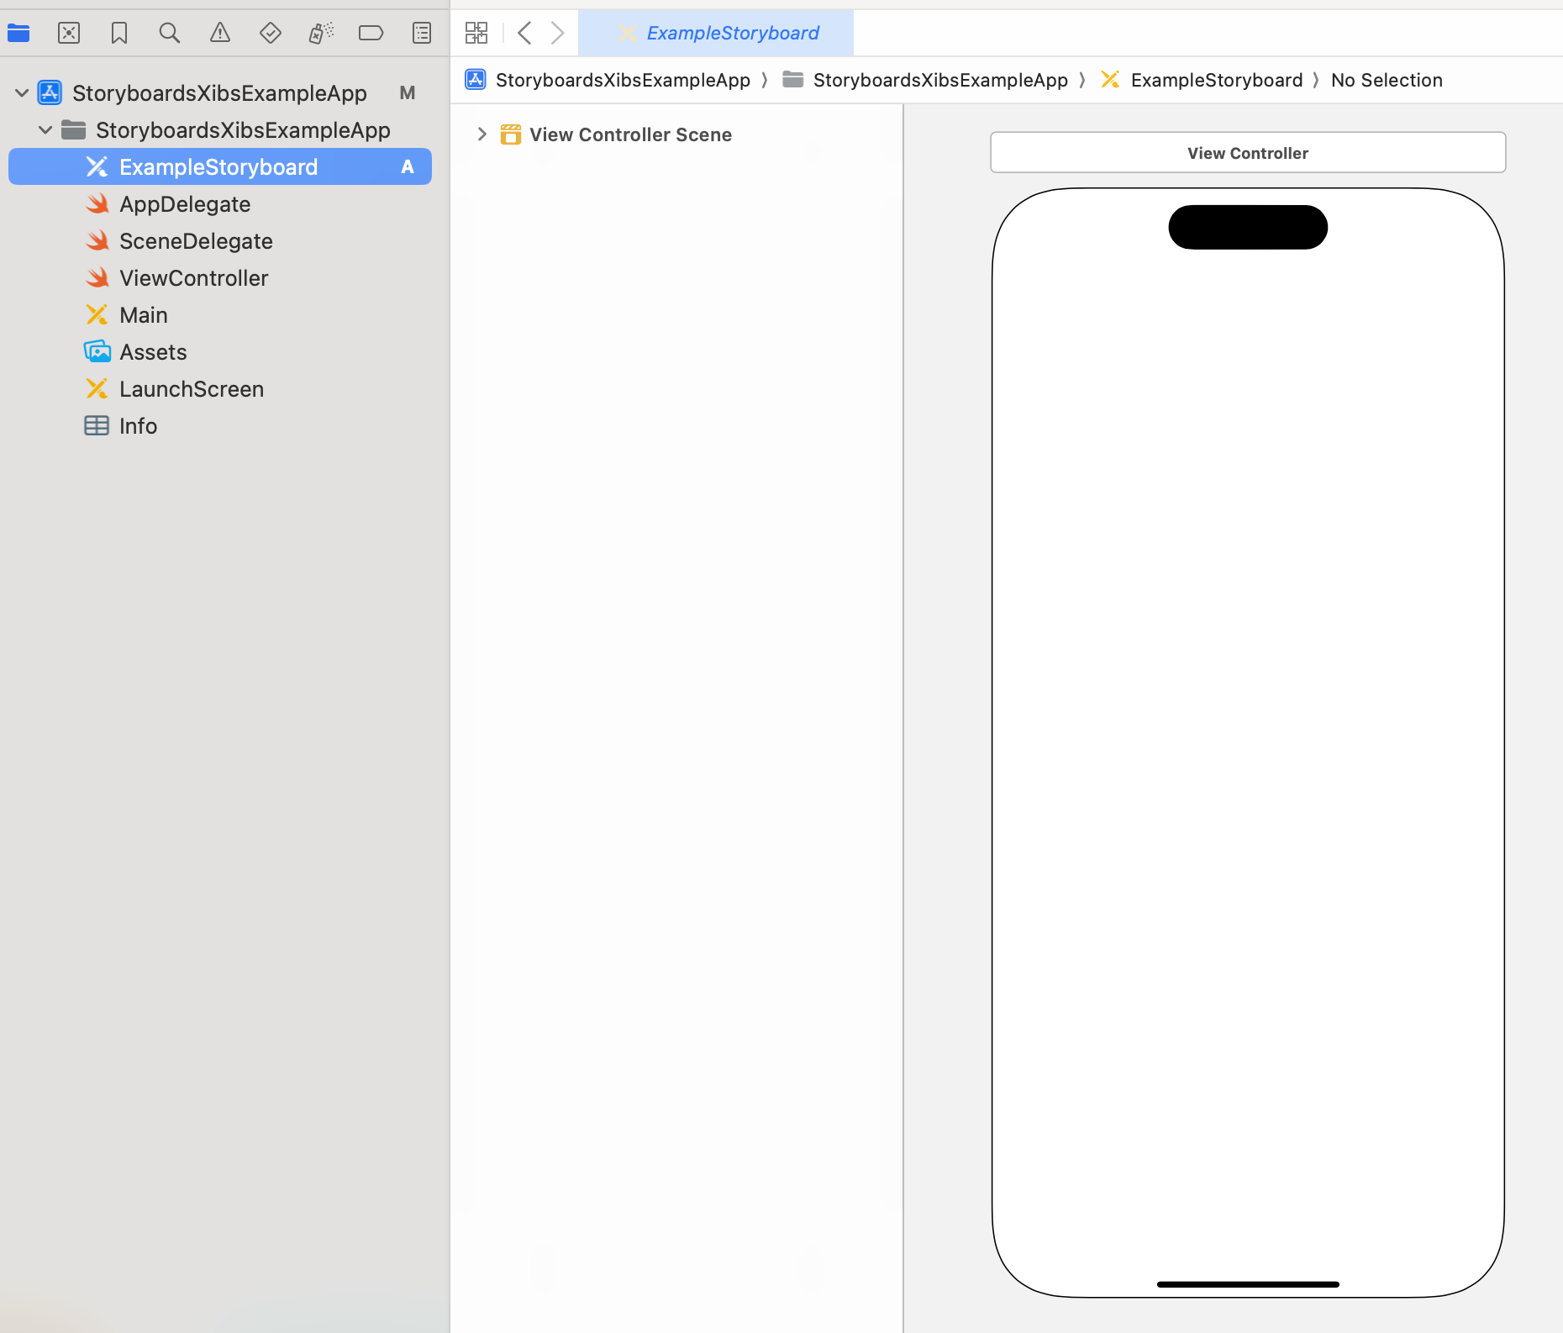Open the AppDelegate swift file
Image resolution: width=1563 pixels, height=1333 pixels.
184,204
